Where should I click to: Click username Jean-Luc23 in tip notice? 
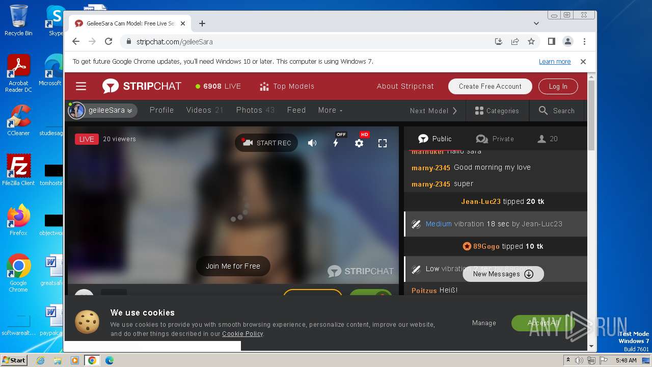(x=481, y=202)
